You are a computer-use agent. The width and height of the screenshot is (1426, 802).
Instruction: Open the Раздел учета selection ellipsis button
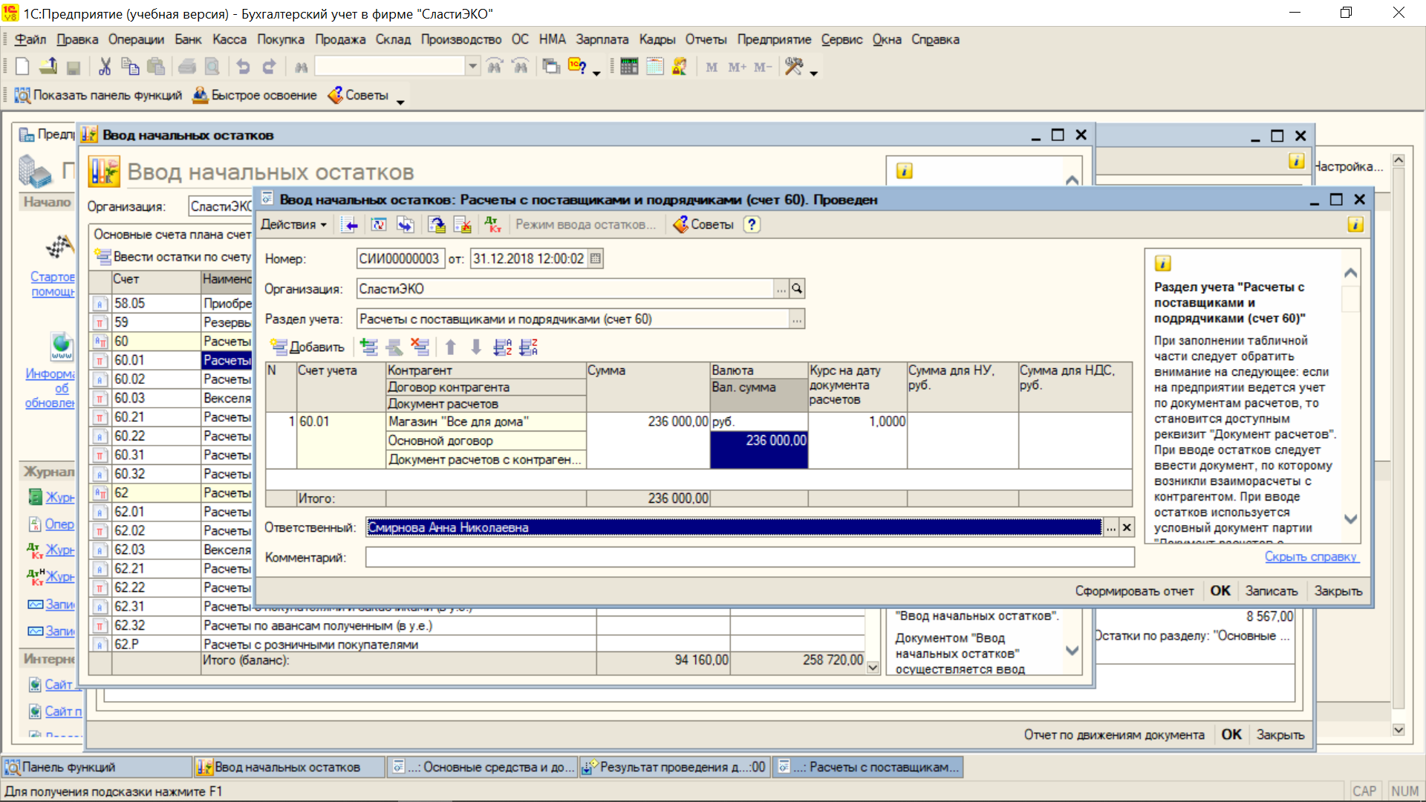[797, 319]
